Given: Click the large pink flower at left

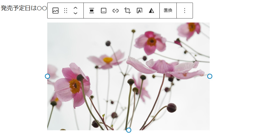Looking at the screenshot, I should 72,85.
